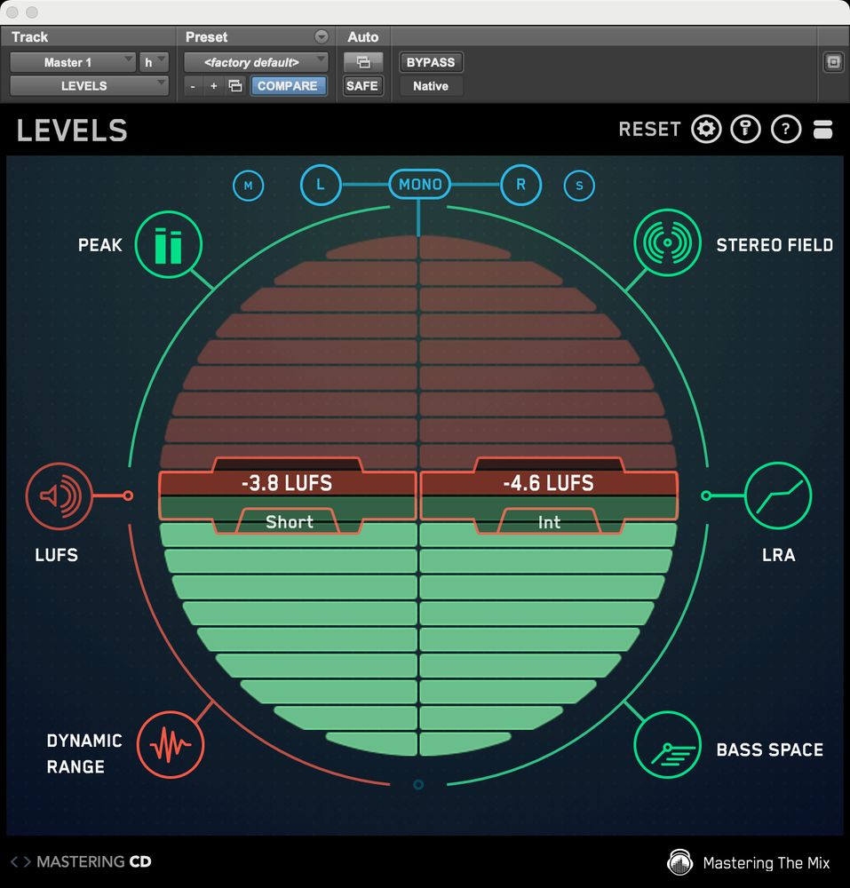Toggle the R right channel solo
Image resolution: width=850 pixels, height=888 pixels.
(521, 185)
